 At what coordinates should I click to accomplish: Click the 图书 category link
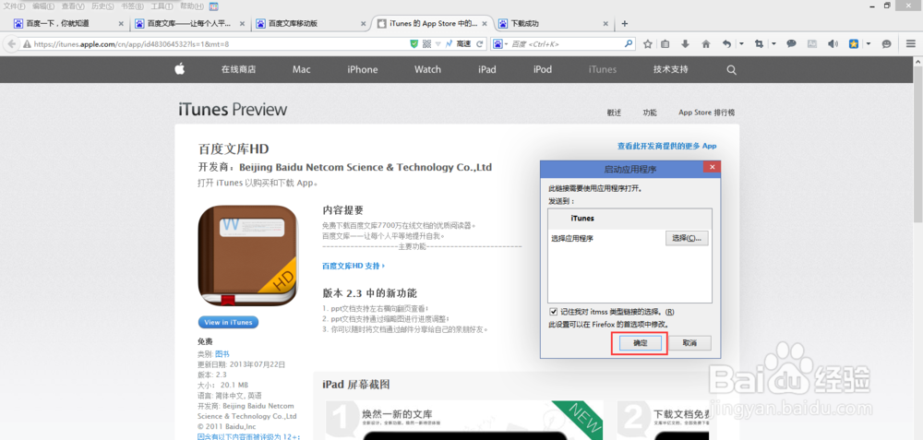(x=222, y=353)
